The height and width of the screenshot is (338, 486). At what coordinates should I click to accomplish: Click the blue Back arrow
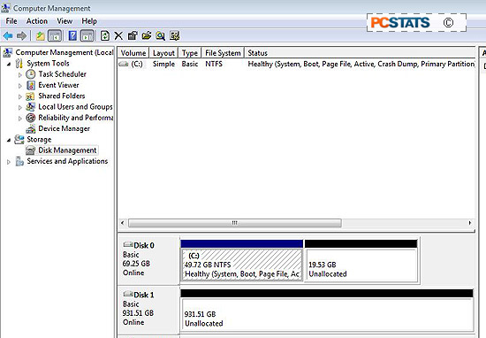pos(8,36)
